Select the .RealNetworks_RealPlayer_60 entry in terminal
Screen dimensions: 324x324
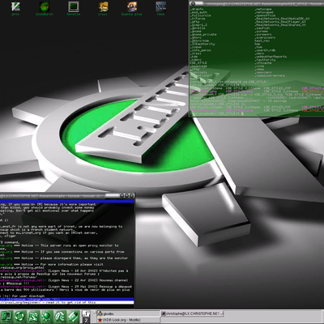[x=281, y=22]
